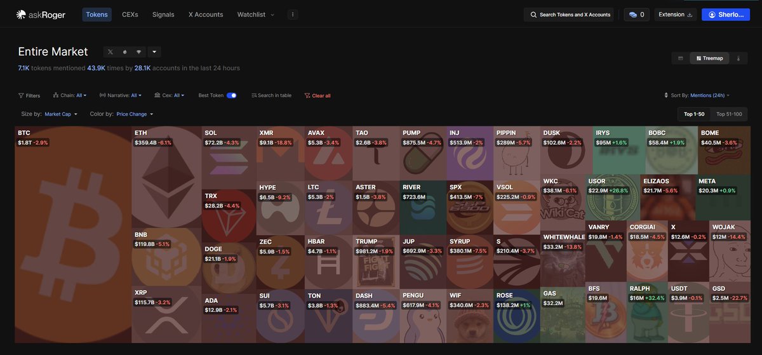
Task: Open the LTC treemap tile
Action: [x=328, y=207]
